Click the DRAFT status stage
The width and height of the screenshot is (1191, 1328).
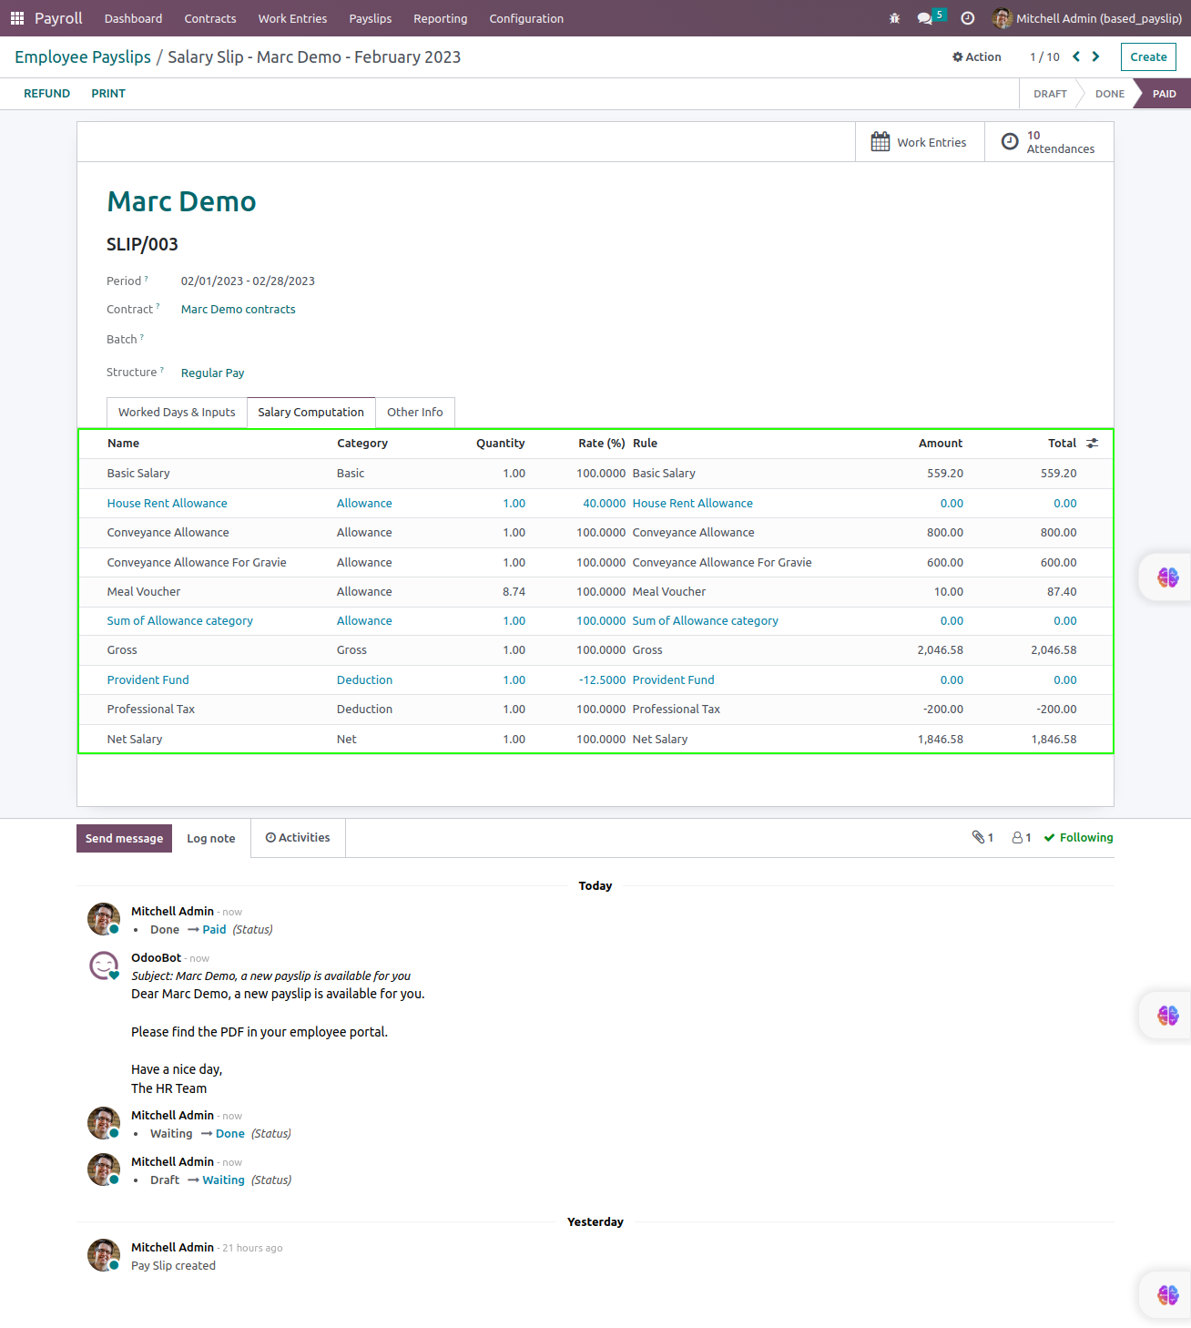[1050, 94]
